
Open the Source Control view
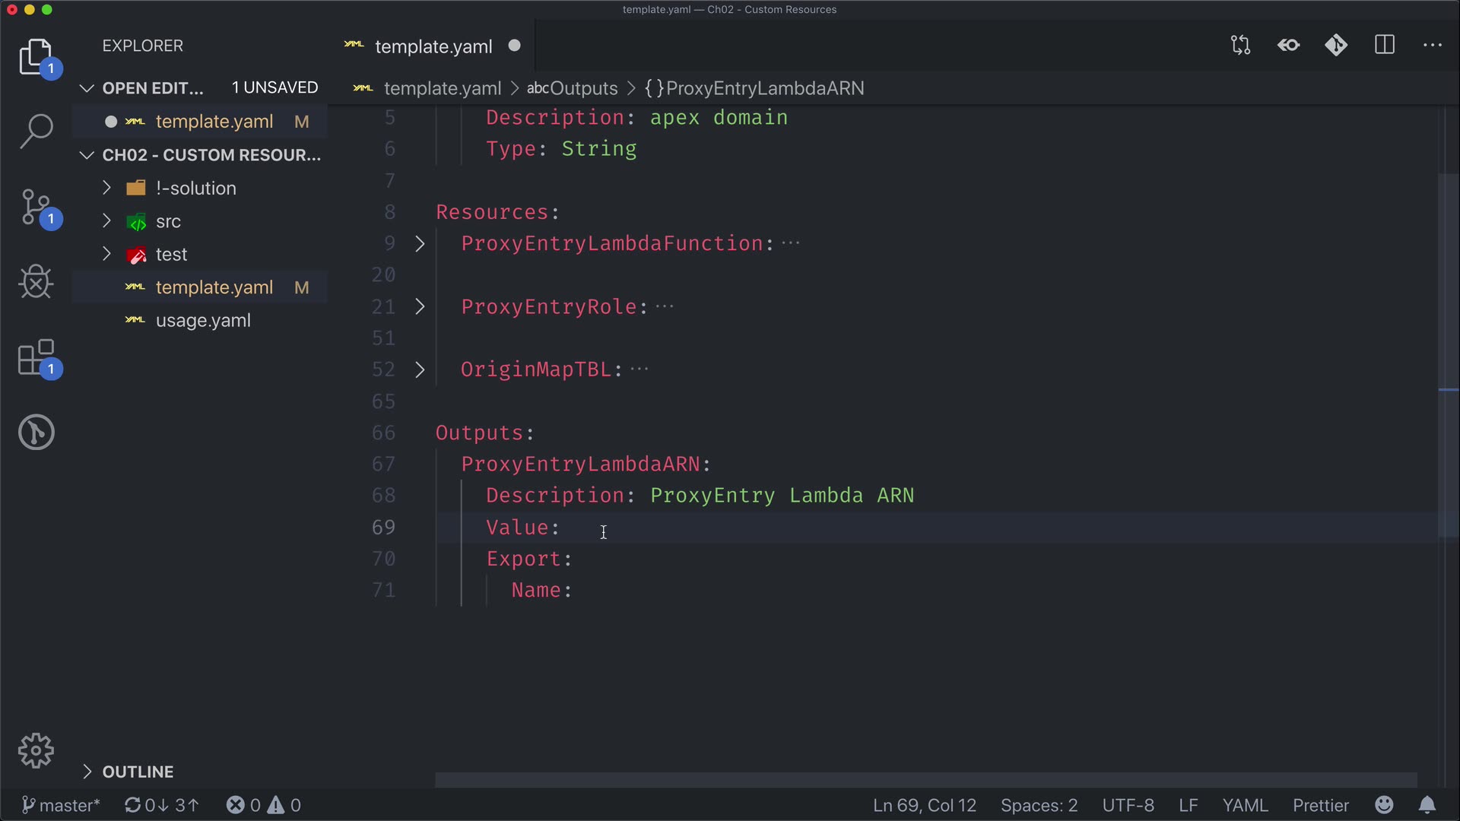[x=36, y=207]
